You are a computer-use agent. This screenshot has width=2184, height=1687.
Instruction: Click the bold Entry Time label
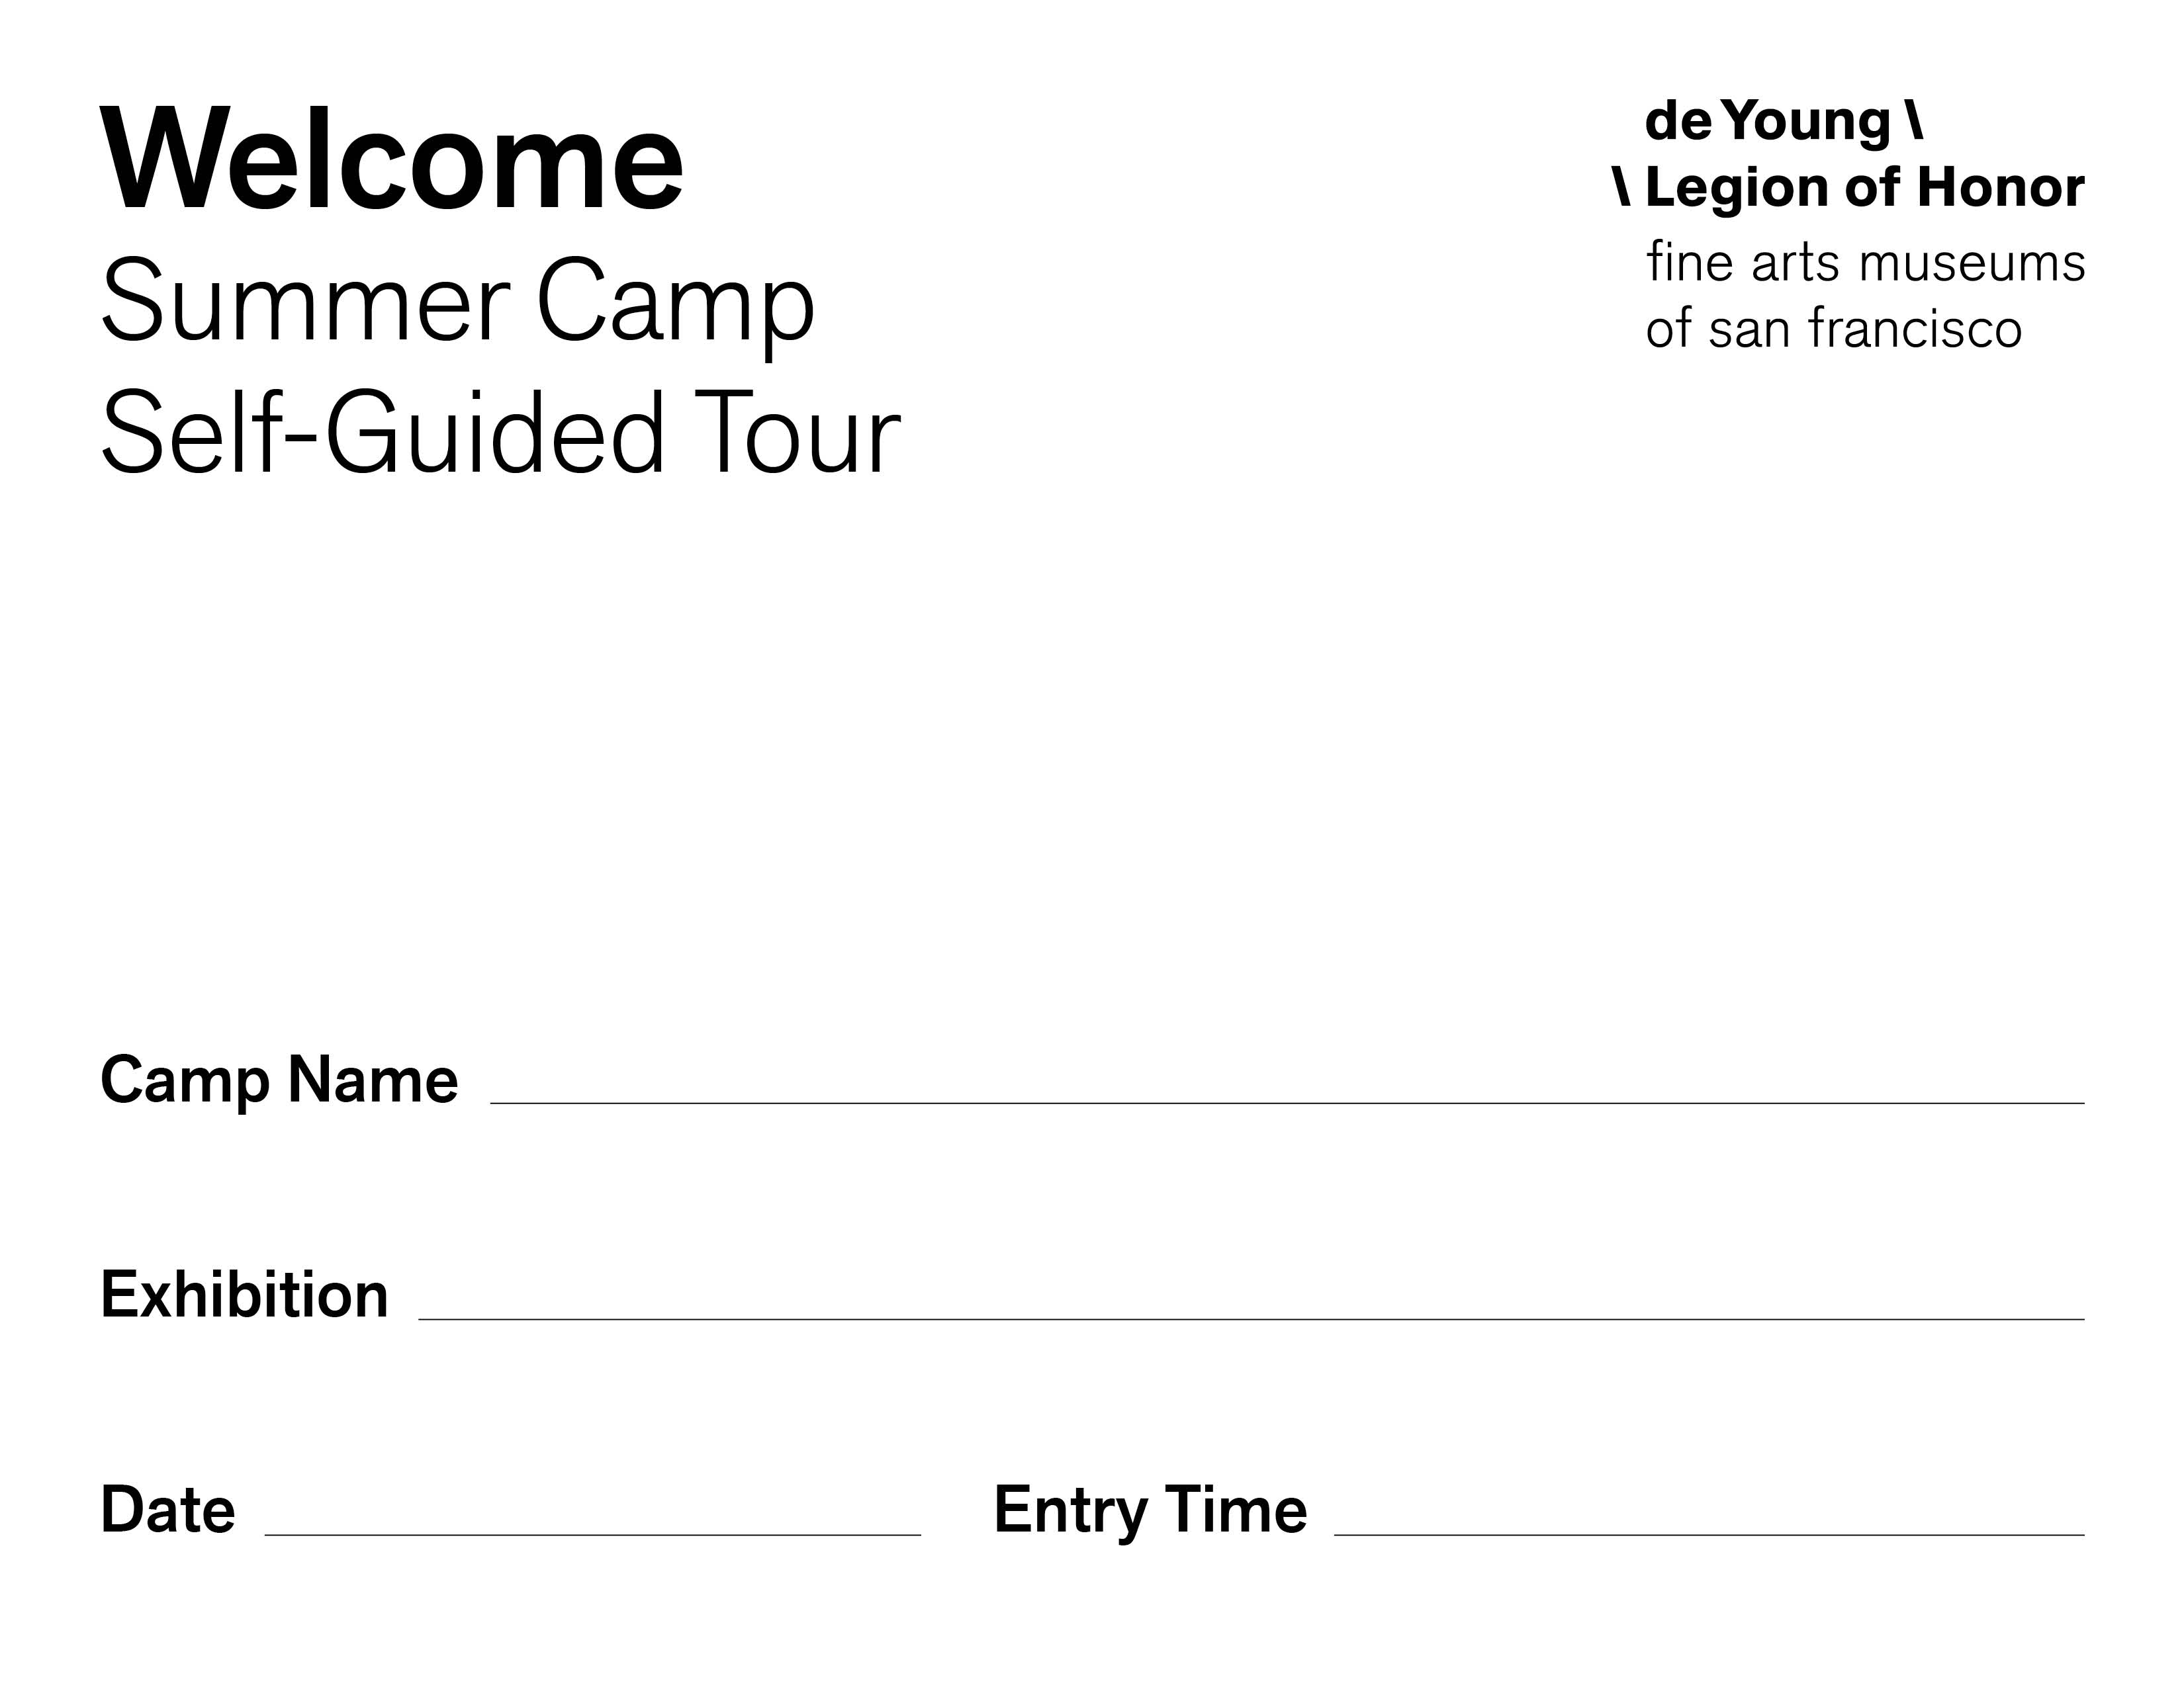point(1150,1511)
